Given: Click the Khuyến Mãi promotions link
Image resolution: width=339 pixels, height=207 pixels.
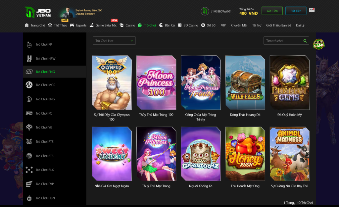Looking at the screenshot, I should click(239, 25).
